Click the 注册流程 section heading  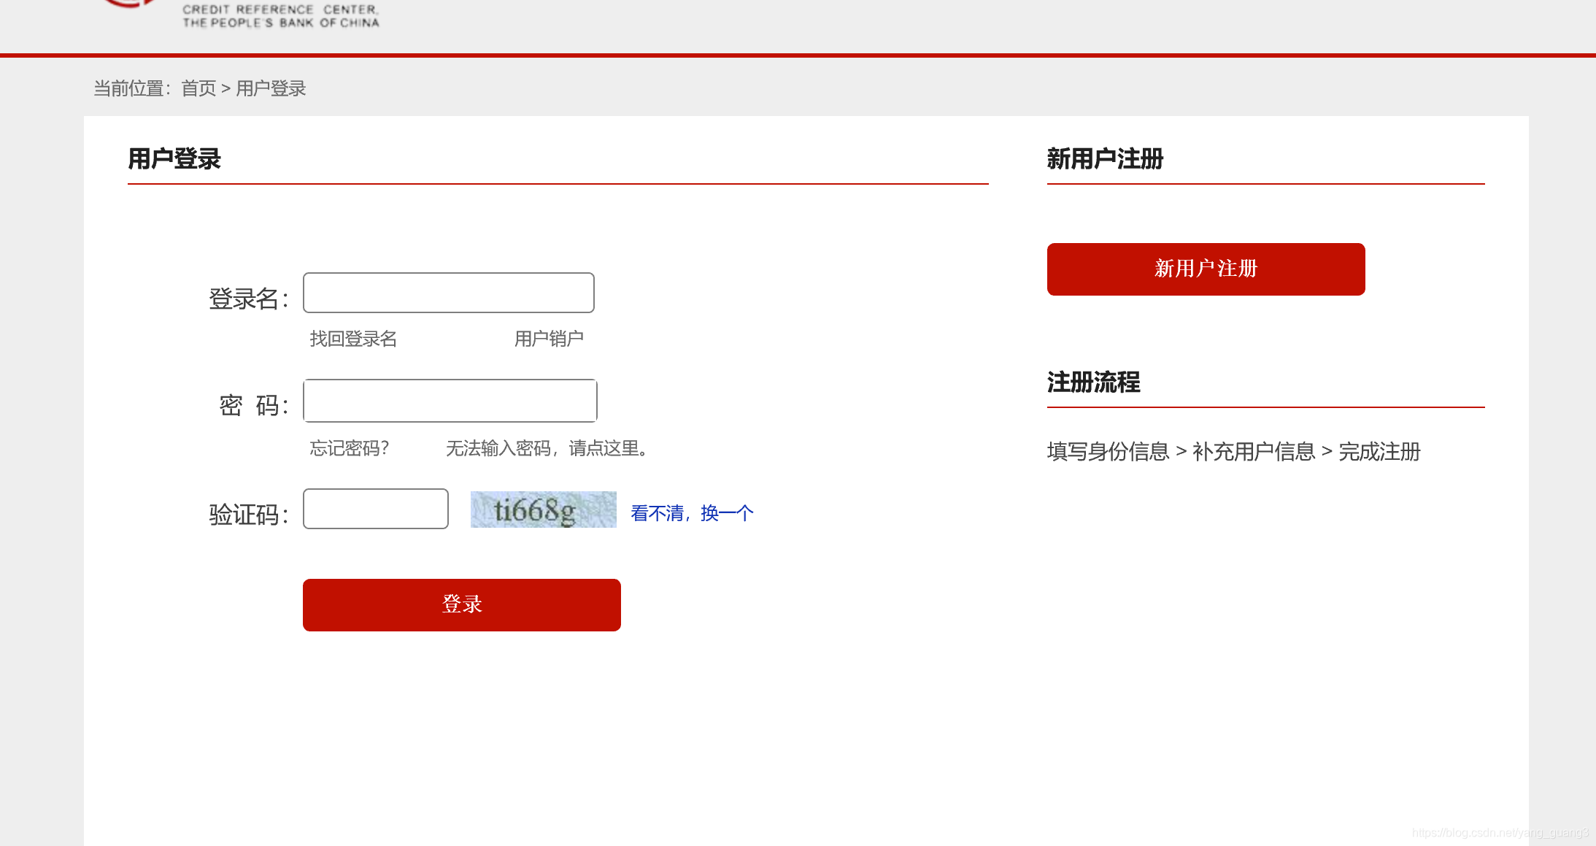(x=1093, y=382)
